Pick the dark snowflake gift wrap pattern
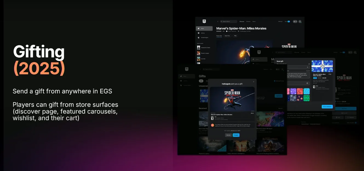The height and width of the screenshot is (171, 364). click(293, 98)
